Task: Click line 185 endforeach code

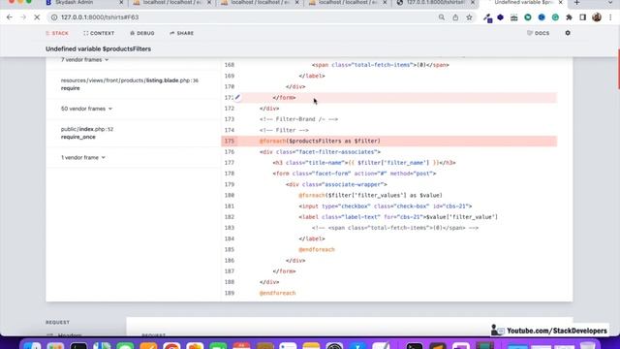Action: 317,250
